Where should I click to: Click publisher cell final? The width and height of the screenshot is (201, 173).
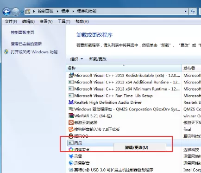[x=187, y=129]
